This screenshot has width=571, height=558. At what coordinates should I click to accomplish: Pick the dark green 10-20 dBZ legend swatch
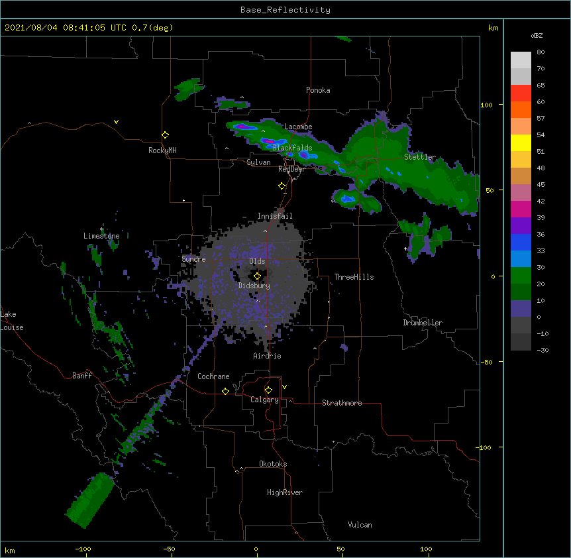(521, 292)
